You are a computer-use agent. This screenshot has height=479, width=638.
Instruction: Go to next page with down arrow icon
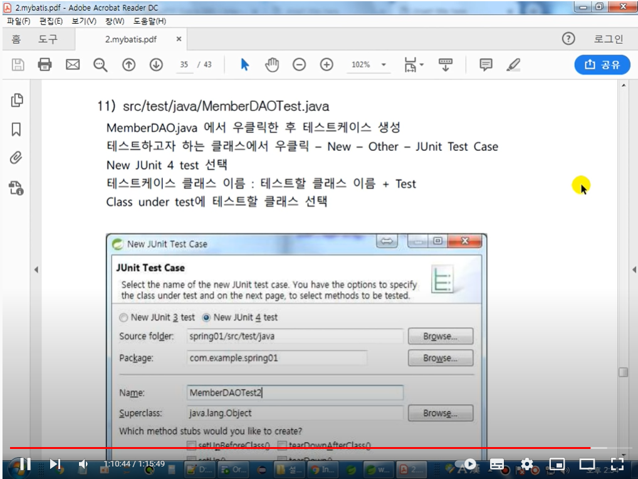[156, 64]
